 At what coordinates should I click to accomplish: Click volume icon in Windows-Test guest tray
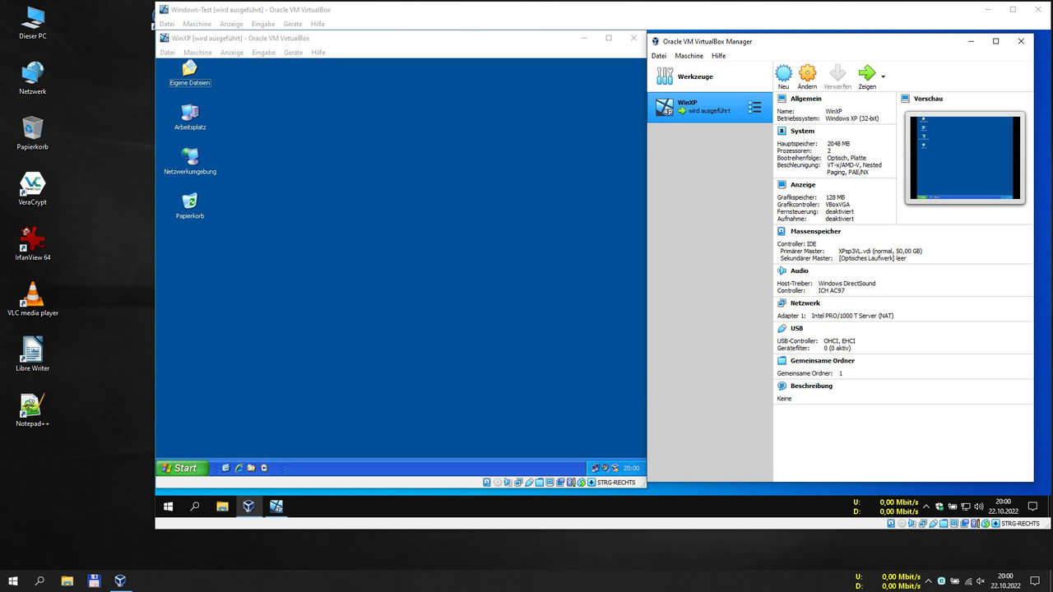click(x=979, y=506)
